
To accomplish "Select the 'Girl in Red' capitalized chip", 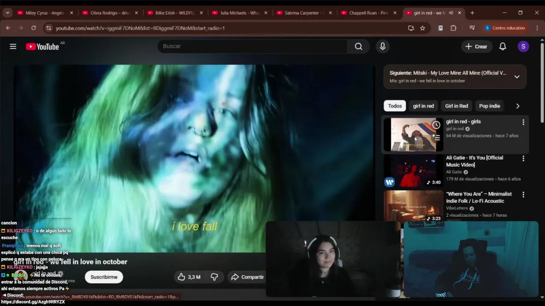I will click(x=456, y=106).
